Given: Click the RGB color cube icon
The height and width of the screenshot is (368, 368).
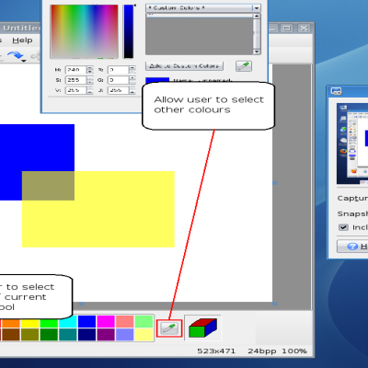Looking at the screenshot, I should point(202,328).
